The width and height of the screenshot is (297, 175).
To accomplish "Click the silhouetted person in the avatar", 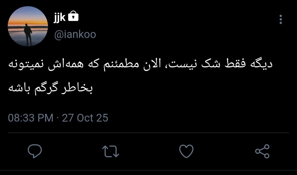I will (28, 35).
